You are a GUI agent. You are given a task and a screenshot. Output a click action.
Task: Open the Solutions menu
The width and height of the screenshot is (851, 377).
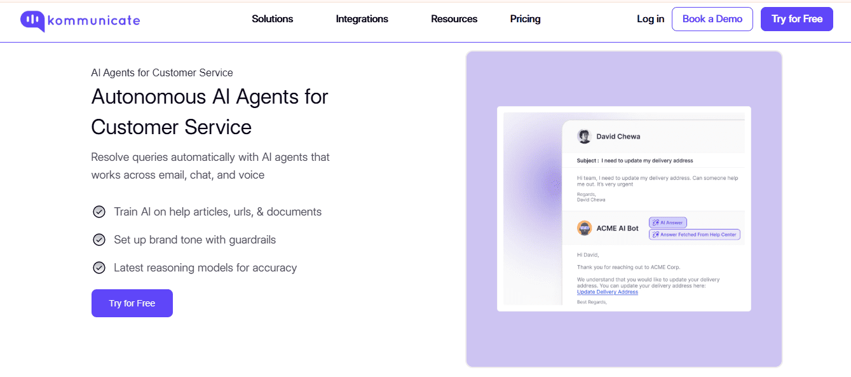pyautogui.click(x=273, y=19)
